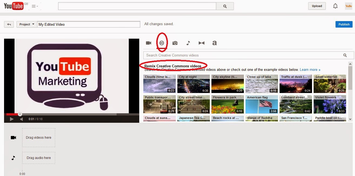This screenshot has height=176, width=355.
Task: Click the project title field 'My Edited Video'
Action: click(89, 24)
